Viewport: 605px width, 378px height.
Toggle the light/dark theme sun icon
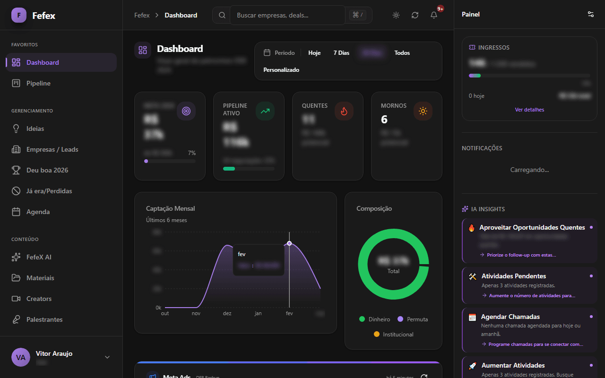tap(396, 15)
